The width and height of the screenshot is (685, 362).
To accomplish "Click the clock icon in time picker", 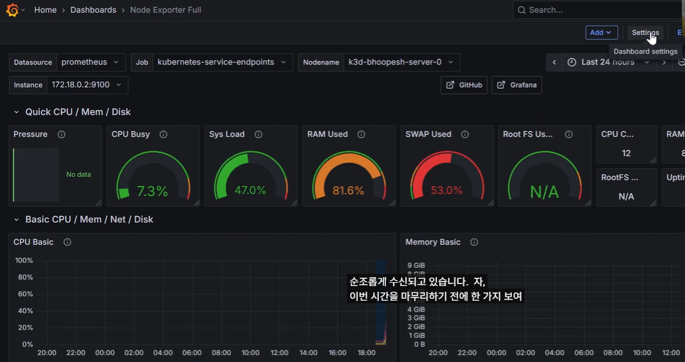I will point(572,63).
